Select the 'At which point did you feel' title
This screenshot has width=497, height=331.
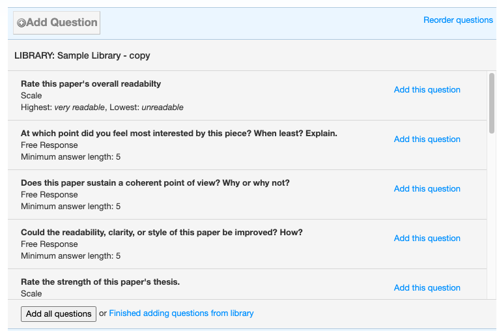coord(179,133)
